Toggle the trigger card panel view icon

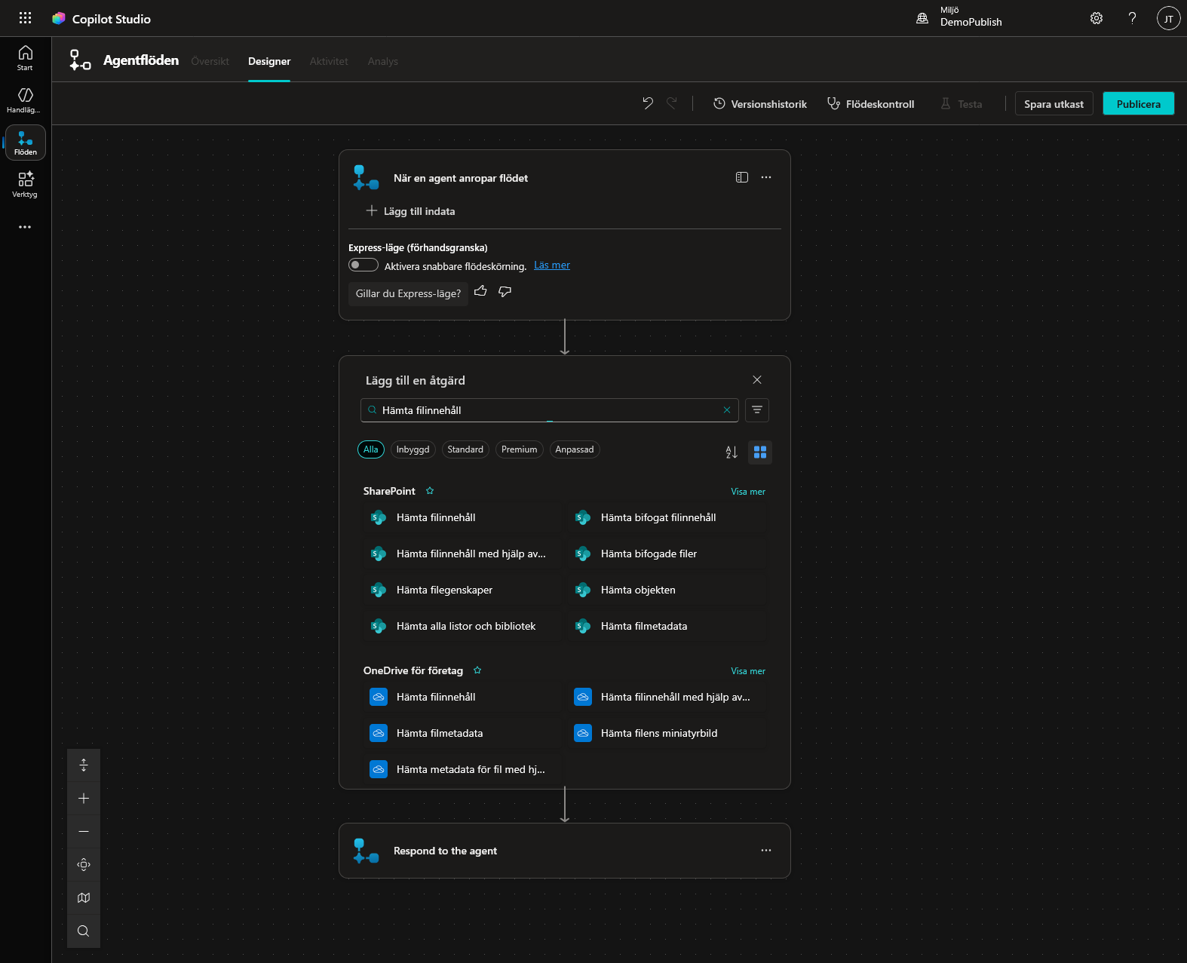(742, 177)
